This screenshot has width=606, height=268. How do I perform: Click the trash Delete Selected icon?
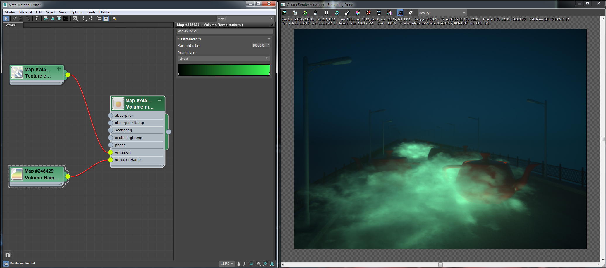[x=37, y=18]
